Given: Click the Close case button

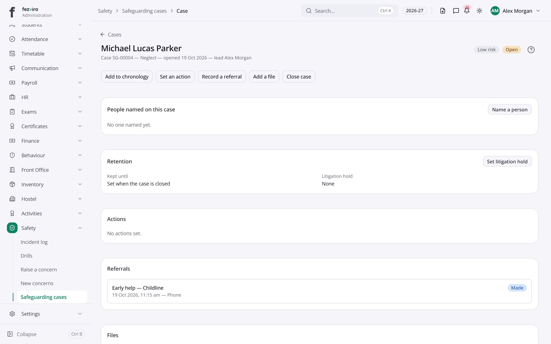Looking at the screenshot, I should [x=299, y=76].
